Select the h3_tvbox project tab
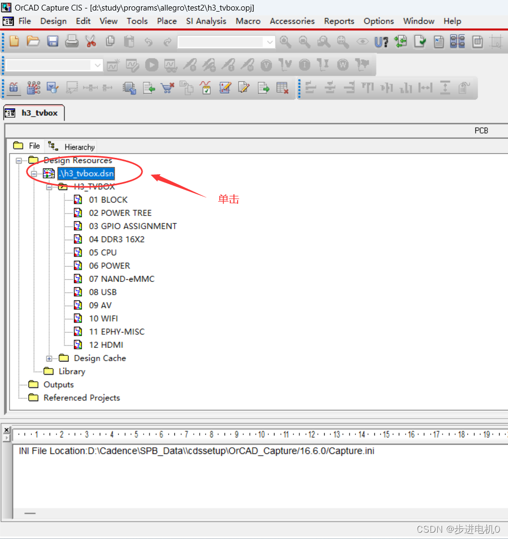This screenshot has width=508, height=539. pos(34,113)
